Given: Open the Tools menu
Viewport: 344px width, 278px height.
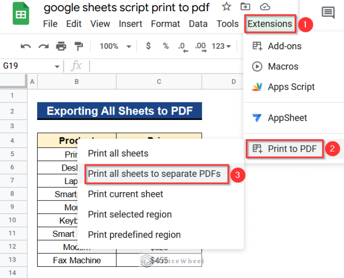Looking at the screenshot, I should 227,24.
